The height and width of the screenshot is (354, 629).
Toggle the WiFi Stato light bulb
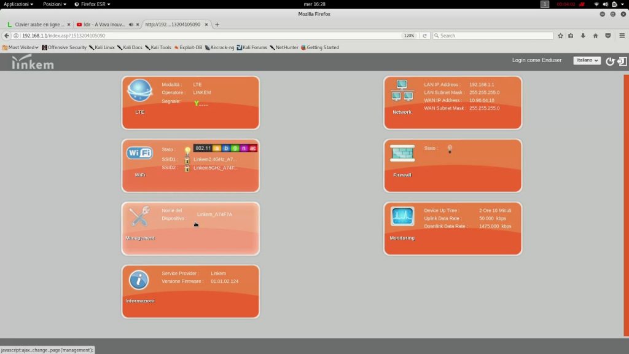tap(187, 149)
